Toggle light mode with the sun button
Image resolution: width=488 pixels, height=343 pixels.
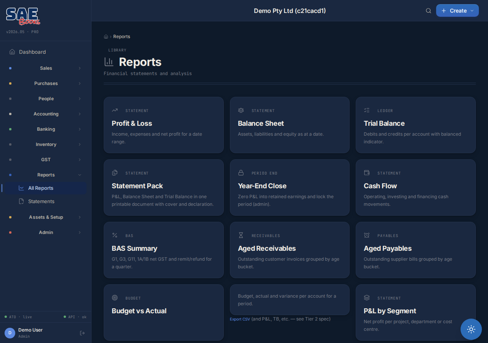click(471, 329)
